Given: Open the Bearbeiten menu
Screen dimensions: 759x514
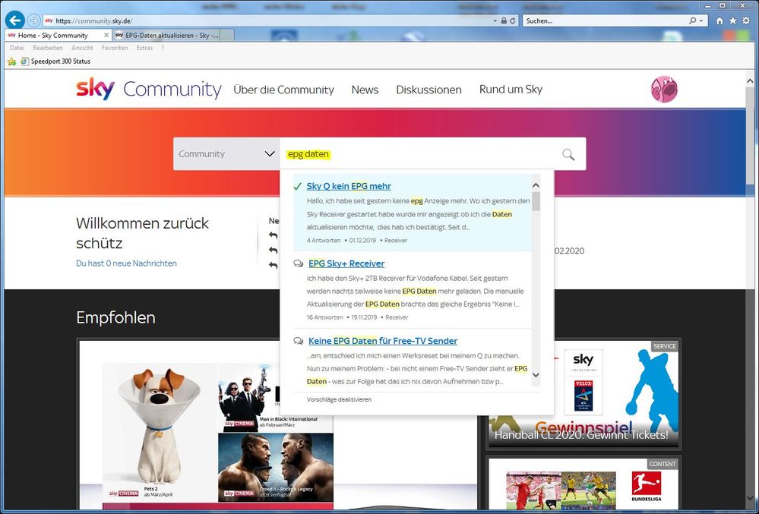Looking at the screenshot, I should tap(48, 48).
